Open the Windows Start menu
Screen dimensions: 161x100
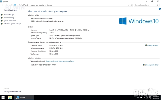(3, 97)
